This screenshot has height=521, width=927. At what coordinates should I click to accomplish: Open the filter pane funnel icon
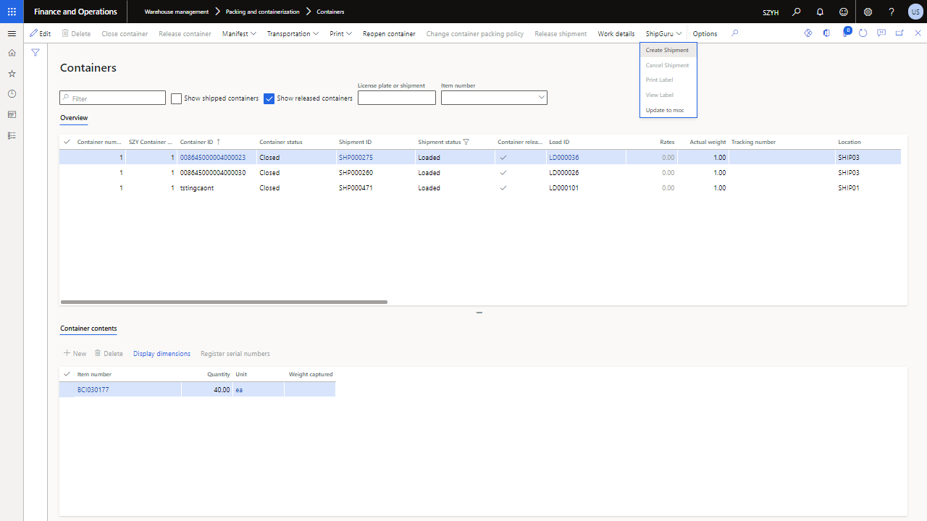coord(35,53)
